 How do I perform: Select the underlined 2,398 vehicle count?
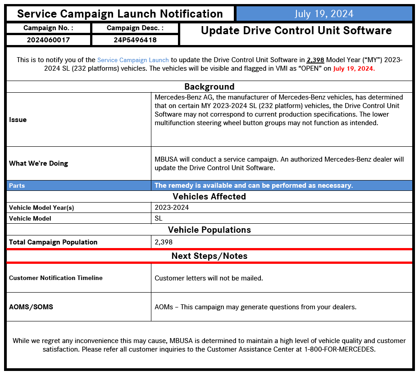coord(315,60)
